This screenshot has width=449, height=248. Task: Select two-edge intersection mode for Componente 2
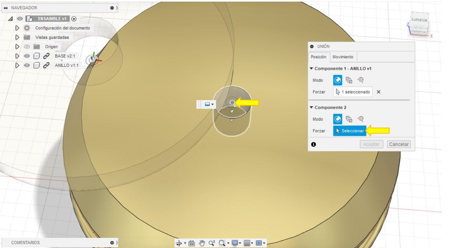[360, 119]
